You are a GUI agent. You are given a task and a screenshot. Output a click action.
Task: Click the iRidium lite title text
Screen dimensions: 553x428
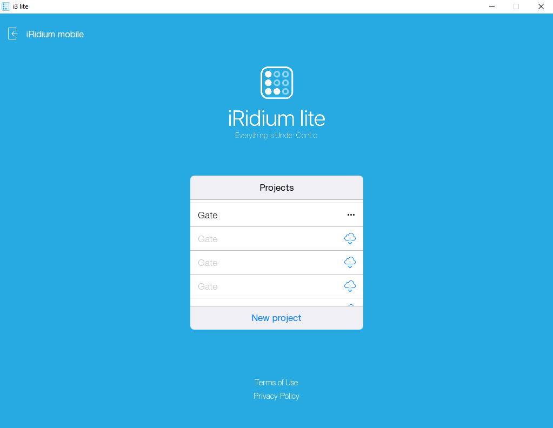point(276,118)
